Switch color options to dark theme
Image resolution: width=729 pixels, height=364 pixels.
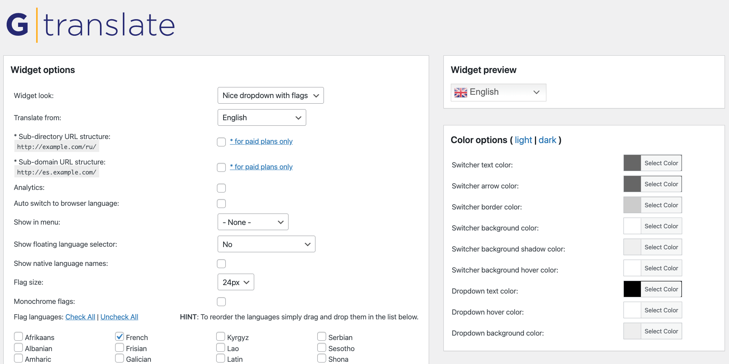(x=547, y=140)
